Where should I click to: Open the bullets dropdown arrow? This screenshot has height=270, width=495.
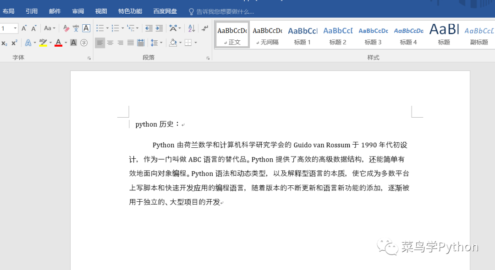pyautogui.click(x=108, y=28)
